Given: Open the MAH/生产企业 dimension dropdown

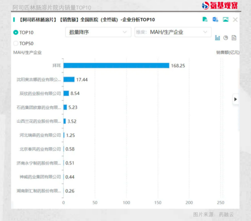Looking at the screenshot, I should (173, 32).
